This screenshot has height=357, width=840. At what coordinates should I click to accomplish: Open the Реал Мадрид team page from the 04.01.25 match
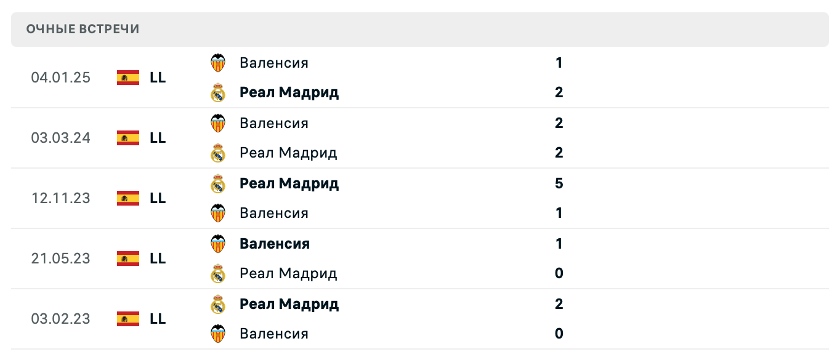pyautogui.click(x=288, y=93)
